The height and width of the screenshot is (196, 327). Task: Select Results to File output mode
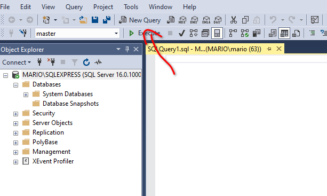click(x=296, y=33)
